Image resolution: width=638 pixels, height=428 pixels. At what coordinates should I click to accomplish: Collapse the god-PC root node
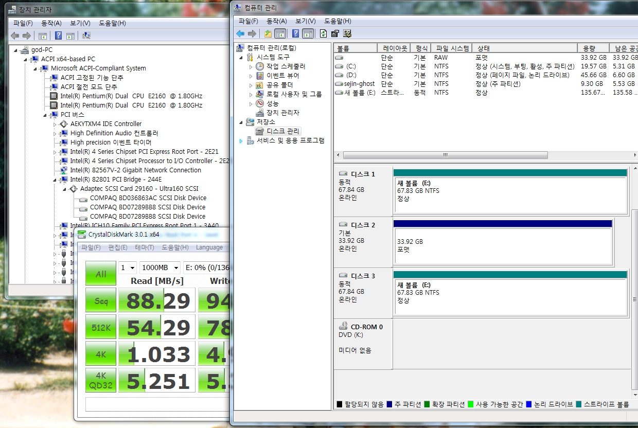pos(16,50)
